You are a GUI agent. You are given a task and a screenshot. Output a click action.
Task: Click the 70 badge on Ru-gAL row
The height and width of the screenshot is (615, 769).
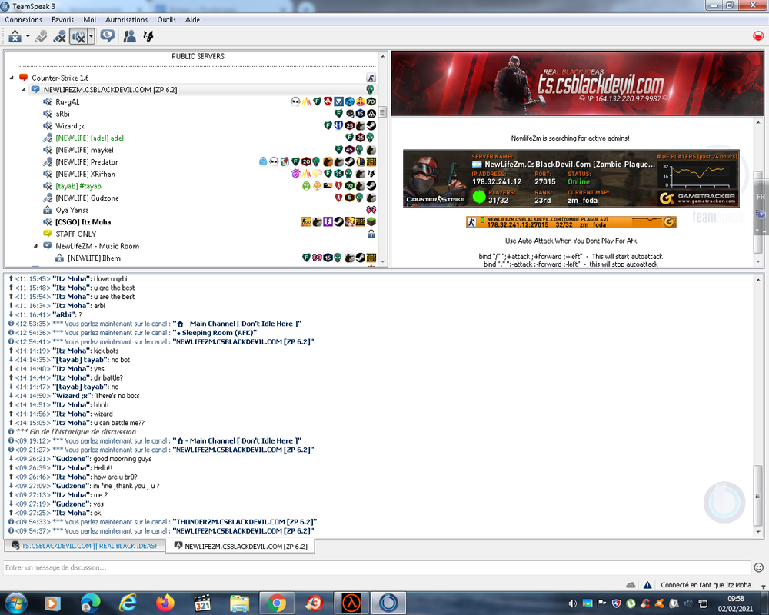tap(371, 101)
